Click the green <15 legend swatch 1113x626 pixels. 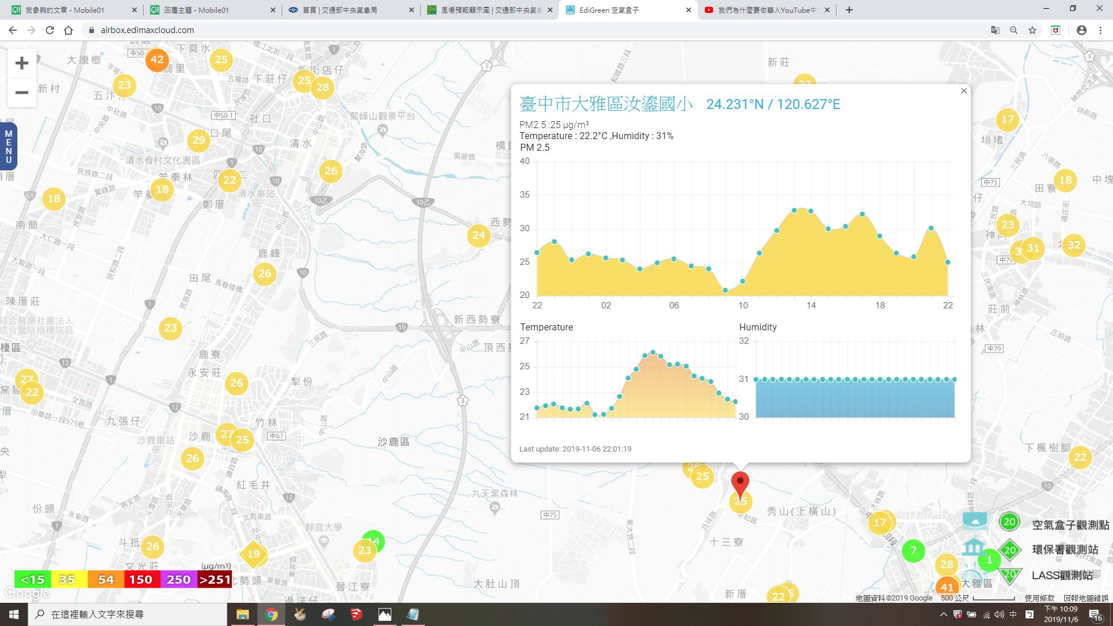pyautogui.click(x=32, y=580)
